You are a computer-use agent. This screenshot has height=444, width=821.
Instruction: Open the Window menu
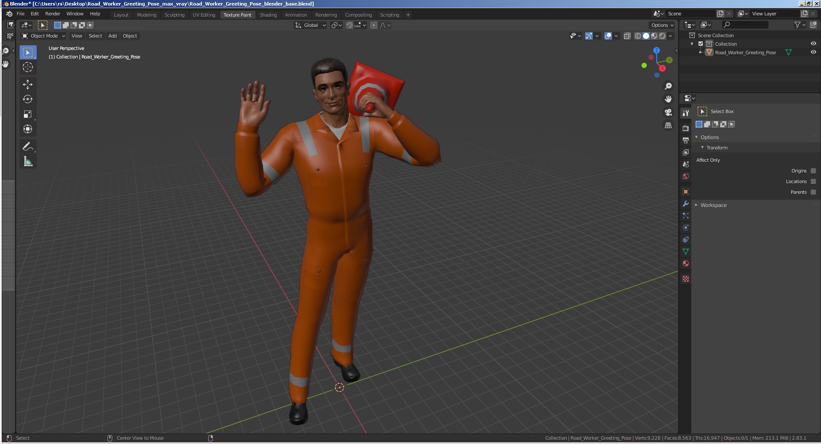pos(75,14)
